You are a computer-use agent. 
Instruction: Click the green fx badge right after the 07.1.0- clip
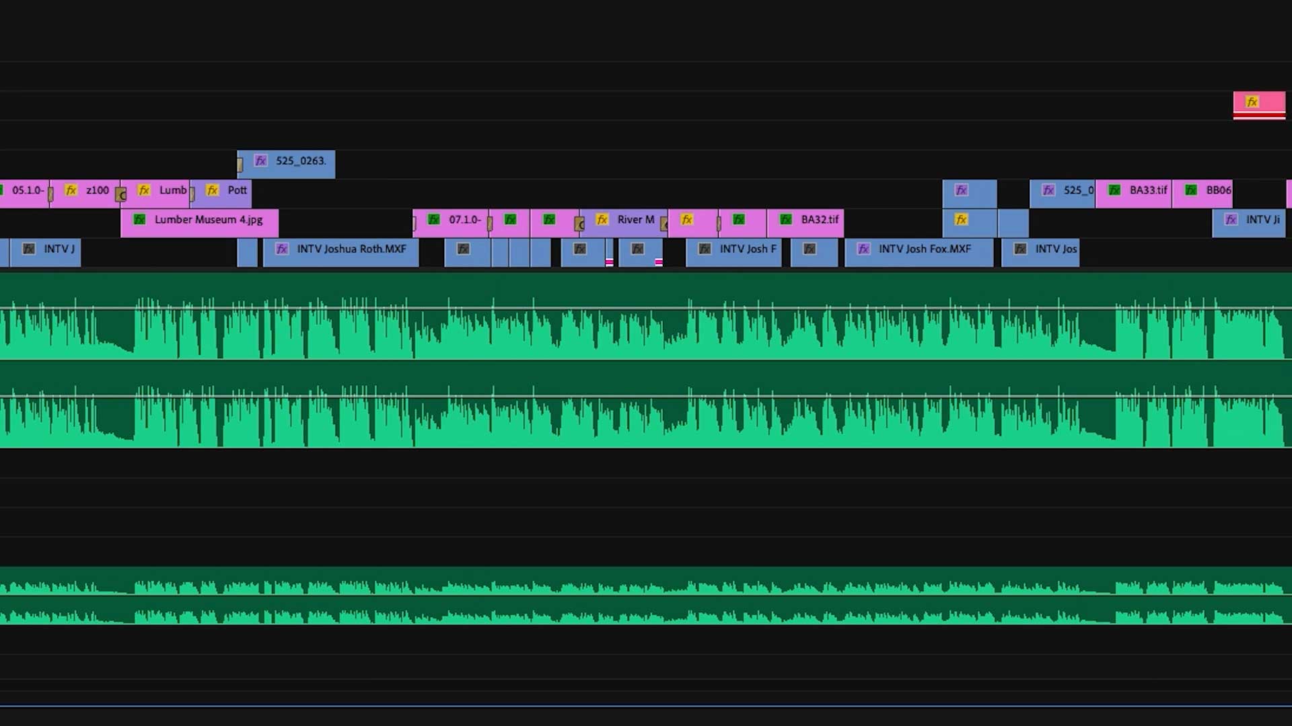click(510, 219)
